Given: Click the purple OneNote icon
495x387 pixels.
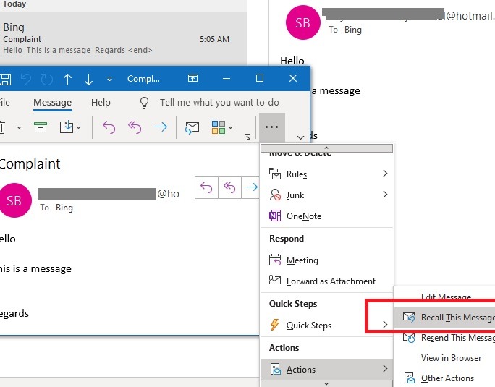Looking at the screenshot, I should coord(275,216).
